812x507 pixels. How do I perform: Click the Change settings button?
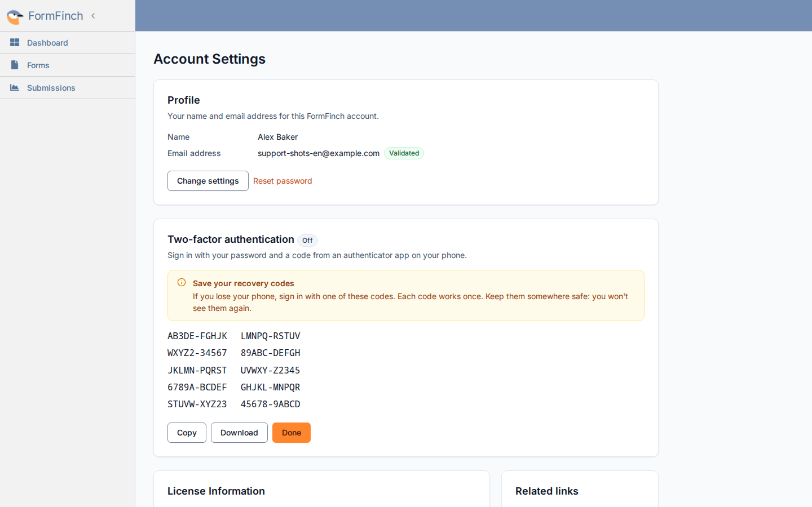pyautogui.click(x=208, y=181)
